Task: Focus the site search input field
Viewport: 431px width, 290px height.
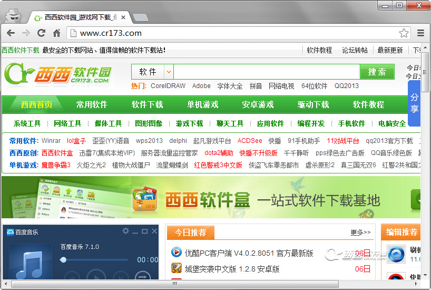Action: (267, 72)
